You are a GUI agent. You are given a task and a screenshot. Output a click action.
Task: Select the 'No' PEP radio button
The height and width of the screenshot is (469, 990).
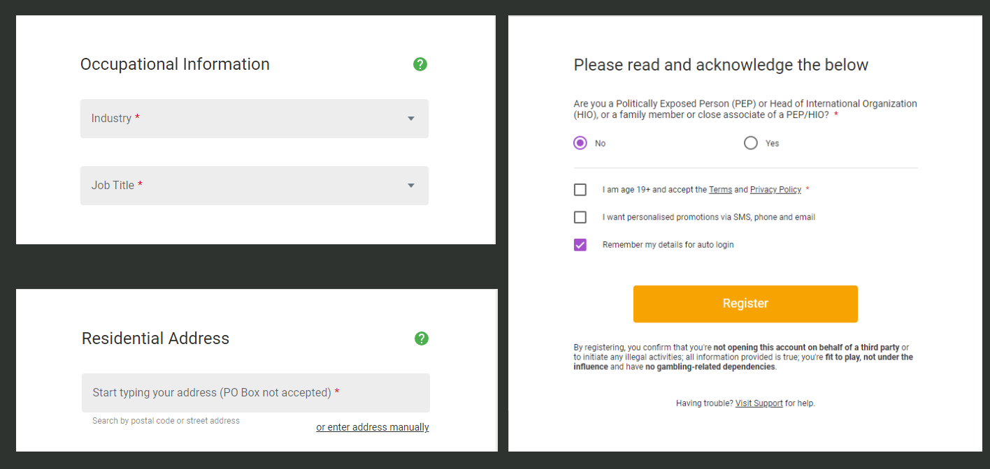[580, 143]
